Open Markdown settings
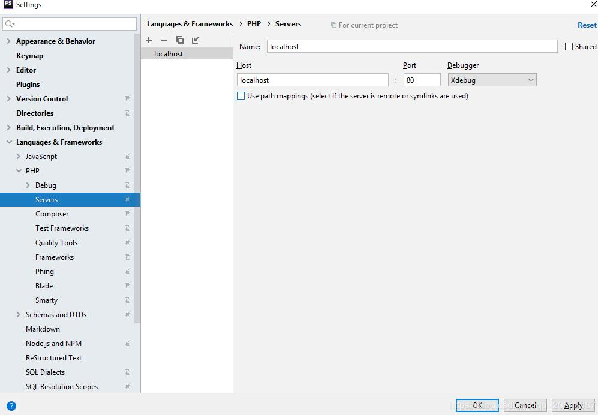This screenshot has height=415, width=598. [x=43, y=329]
